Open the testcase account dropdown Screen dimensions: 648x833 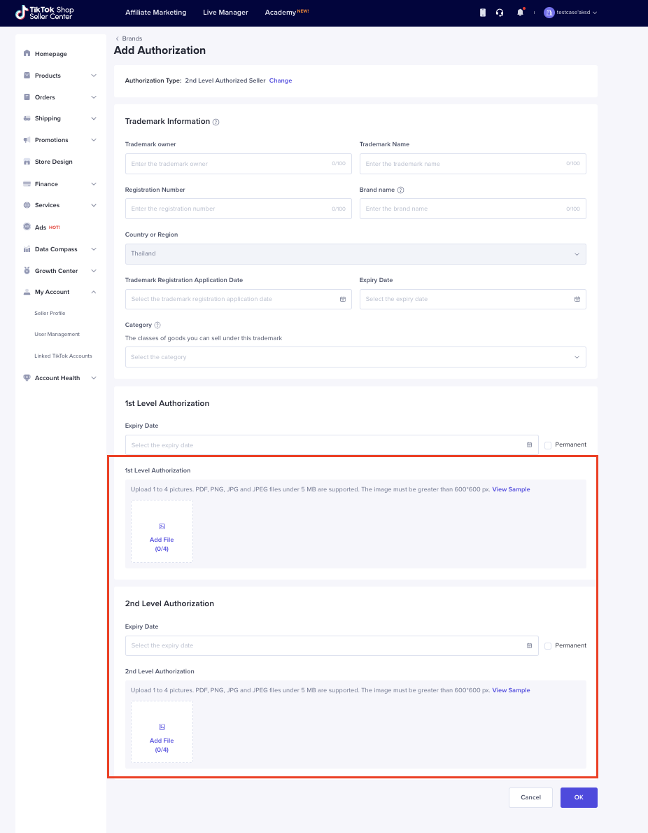point(570,13)
